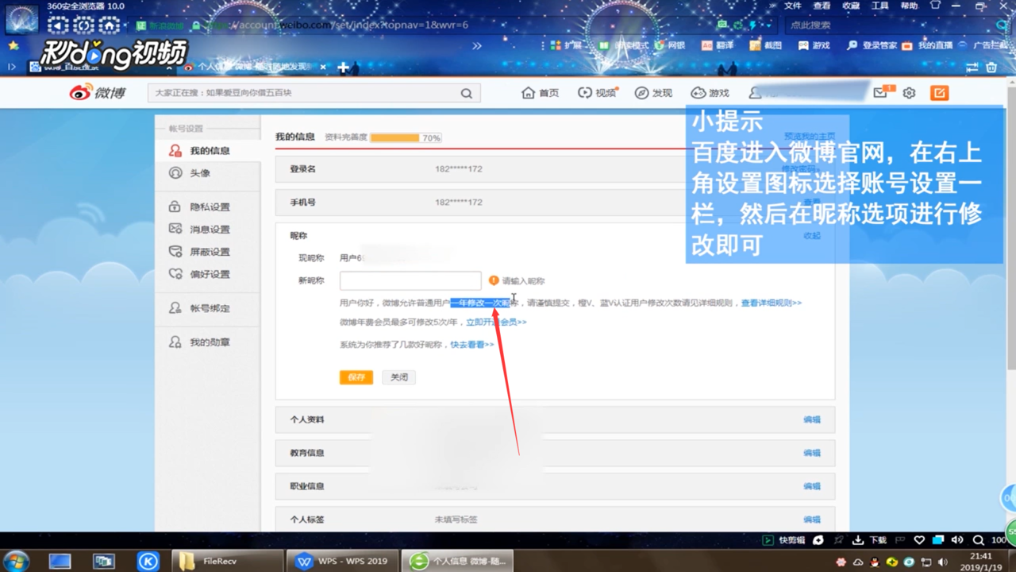Click the favorites star icon
This screenshot has width=1016, height=572.
(13, 45)
